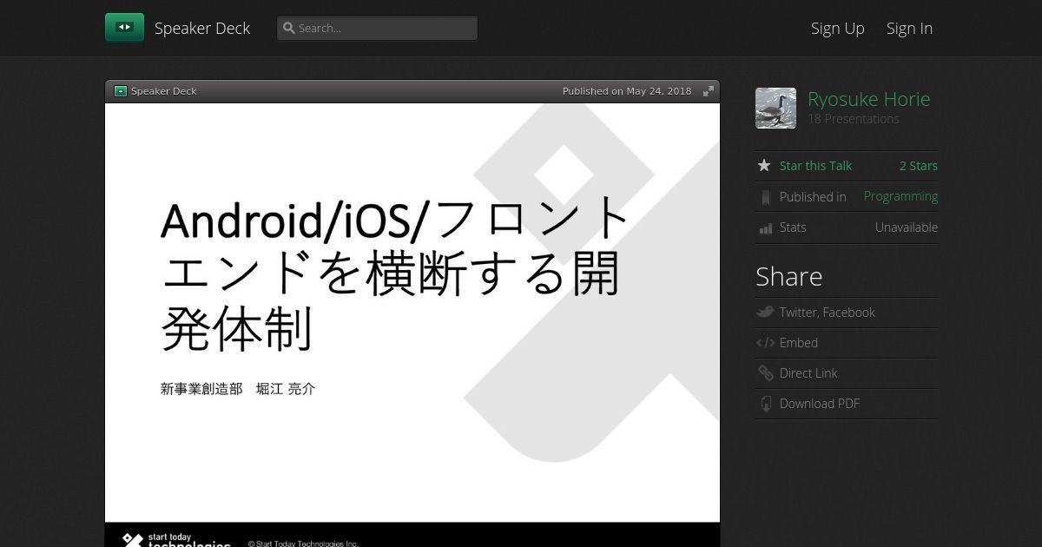1042x547 pixels.
Task: Click the bar chart Stats icon
Action: pyautogui.click(x=765, y=227)
